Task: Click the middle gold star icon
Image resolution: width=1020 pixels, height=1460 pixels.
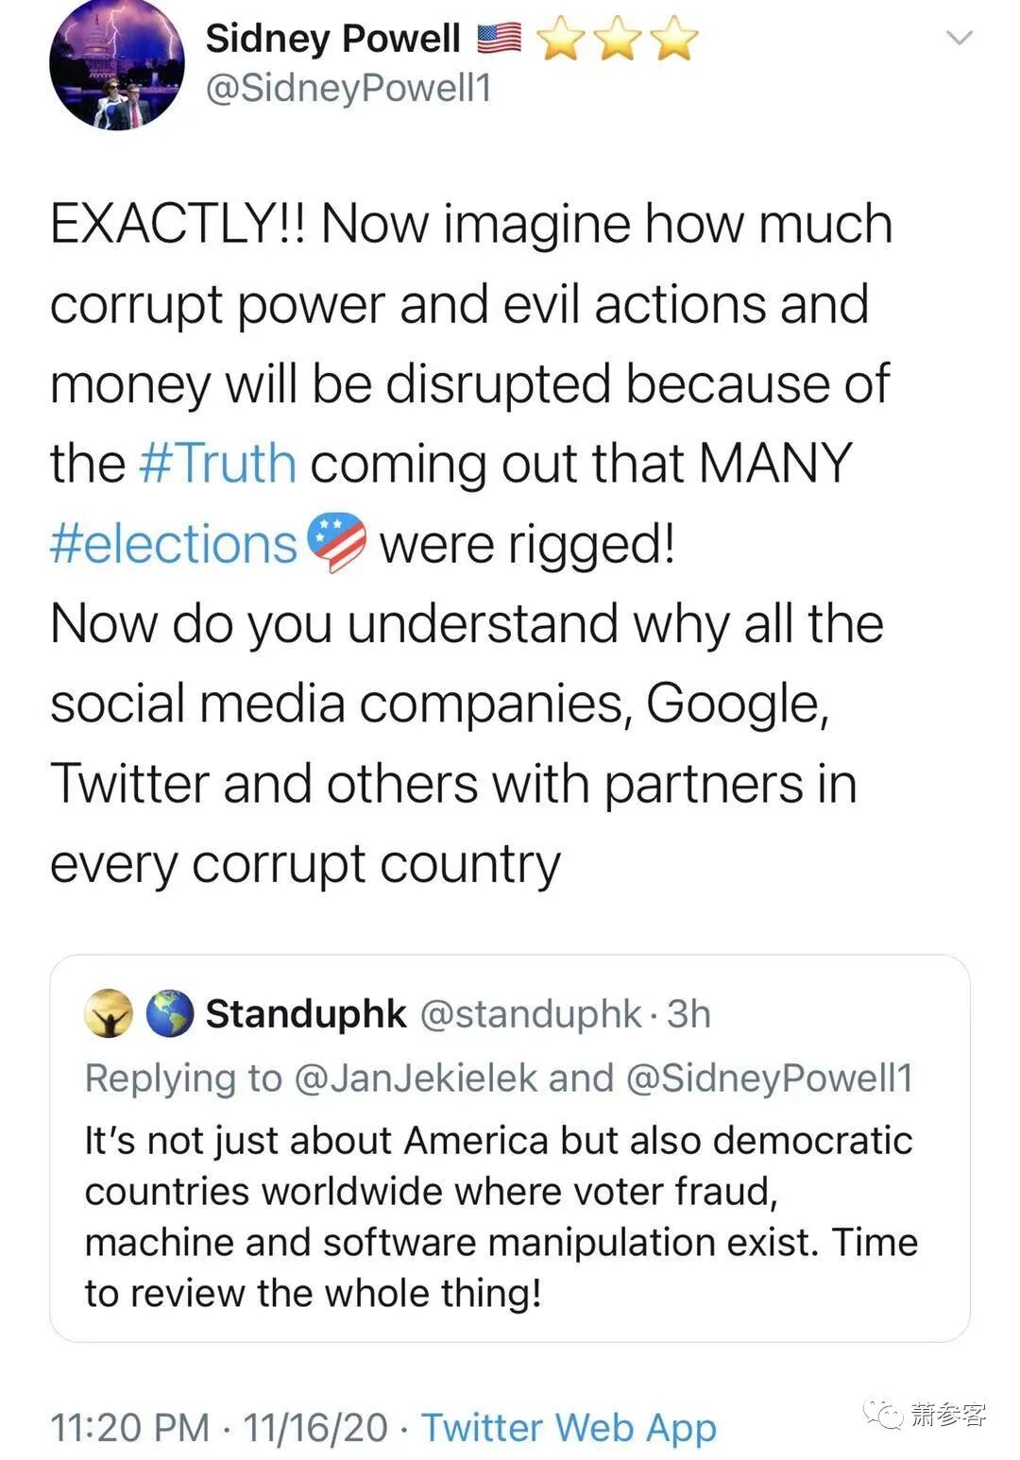Action: click(619, 40)
